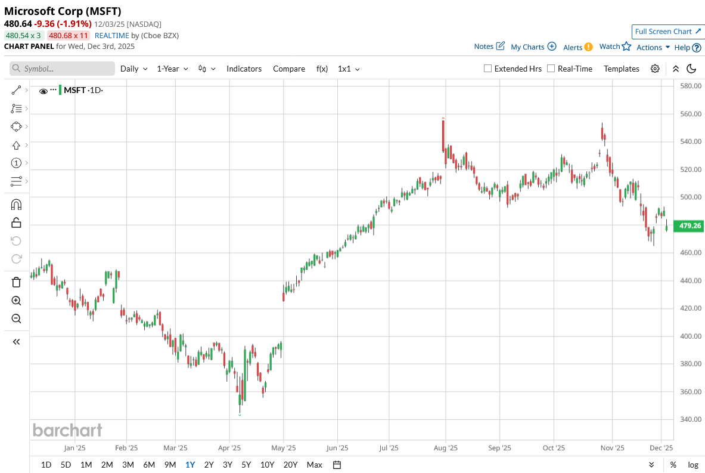
Task: Open the Daily frequency dropdown
Action: pyautogui.click(x=134, y=69)
